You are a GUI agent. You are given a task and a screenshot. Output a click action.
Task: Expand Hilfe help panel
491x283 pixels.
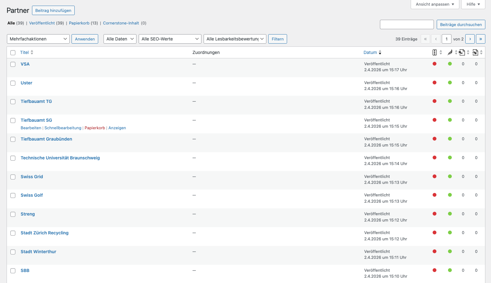click(x=473, y=4)
